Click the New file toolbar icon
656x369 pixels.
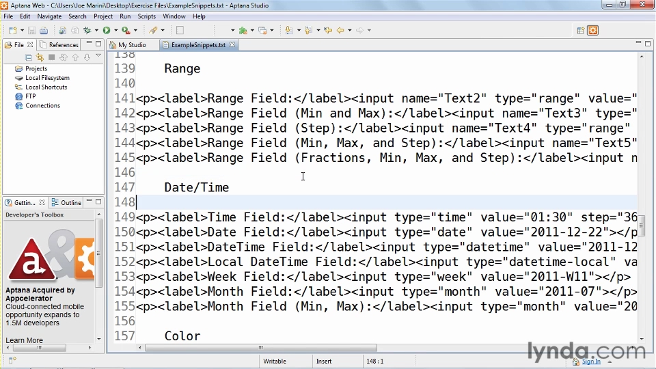click(x=12, y=30)
